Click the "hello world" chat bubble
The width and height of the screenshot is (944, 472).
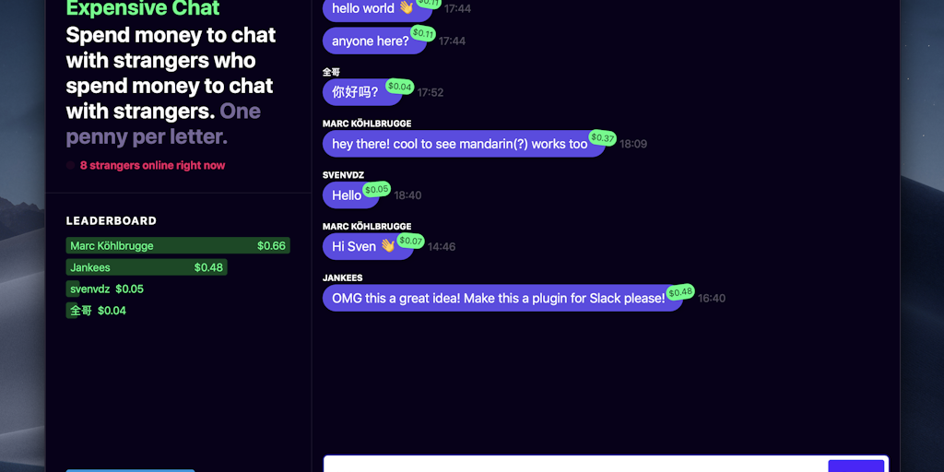coord(377,9)
